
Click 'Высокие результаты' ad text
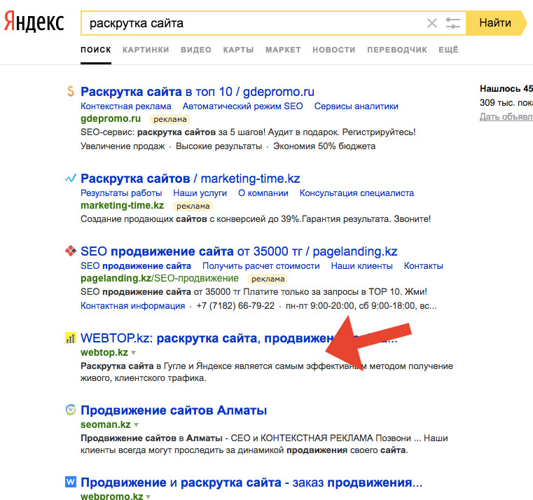[219, 146]
